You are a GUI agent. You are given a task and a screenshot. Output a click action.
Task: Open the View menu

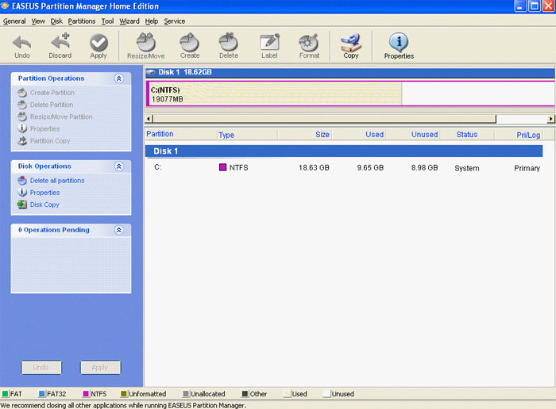point(38,21)
